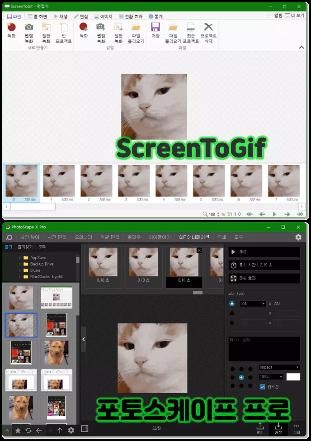Click the 텍스트 입력 text box

(264, 349)
